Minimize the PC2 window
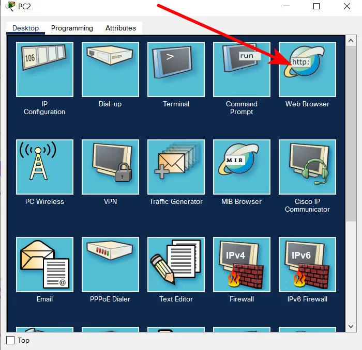The width and height of the screenshot is (362, 350). 286,6
